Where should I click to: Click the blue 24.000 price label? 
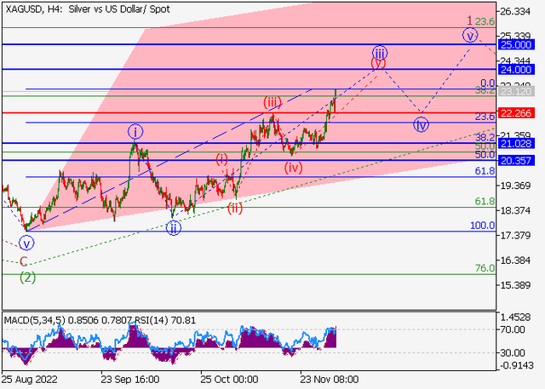click(516, 70)
